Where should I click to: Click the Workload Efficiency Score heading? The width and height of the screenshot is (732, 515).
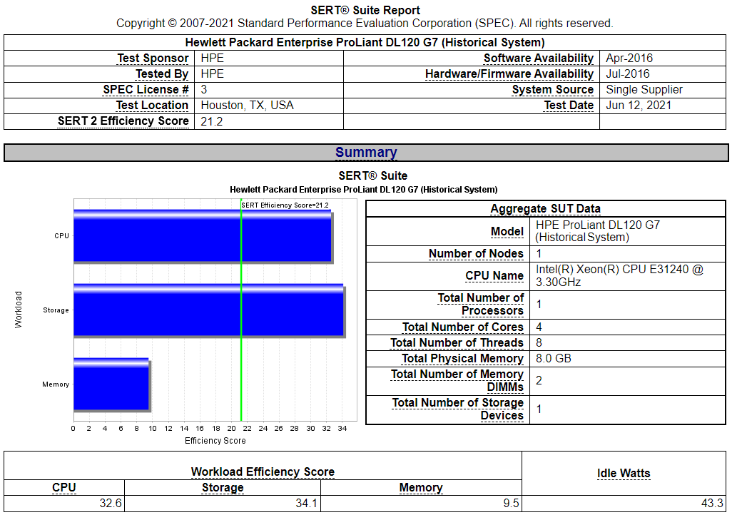(x=263, y=472)
